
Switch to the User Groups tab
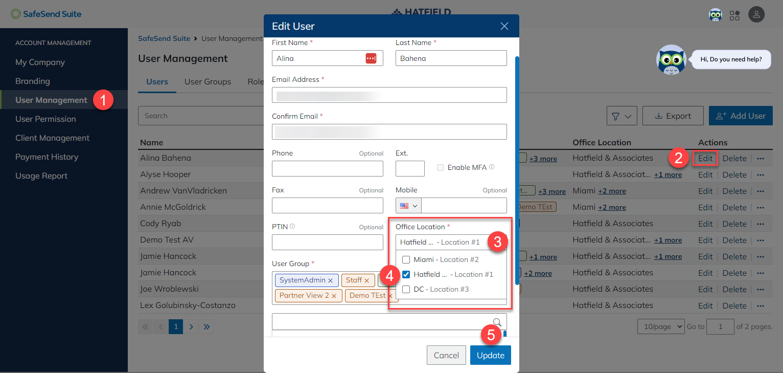pyautogui.click(x=208, y=81)
